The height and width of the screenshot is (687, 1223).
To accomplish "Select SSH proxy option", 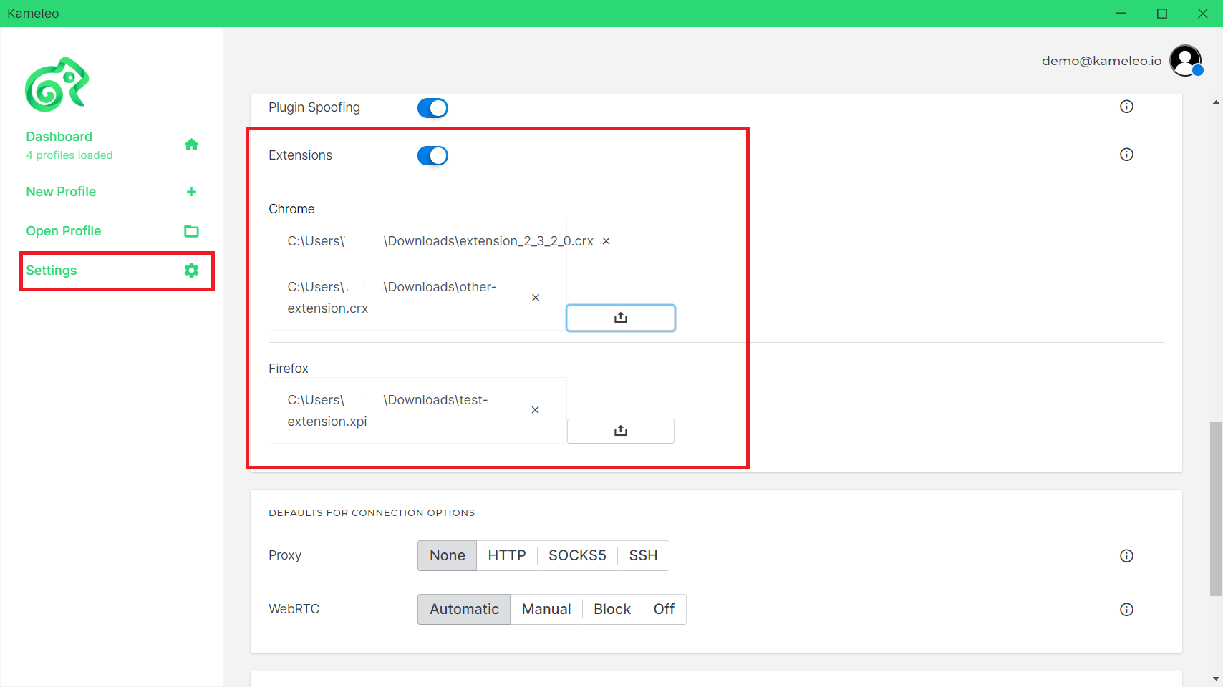I will click(643, 555).
